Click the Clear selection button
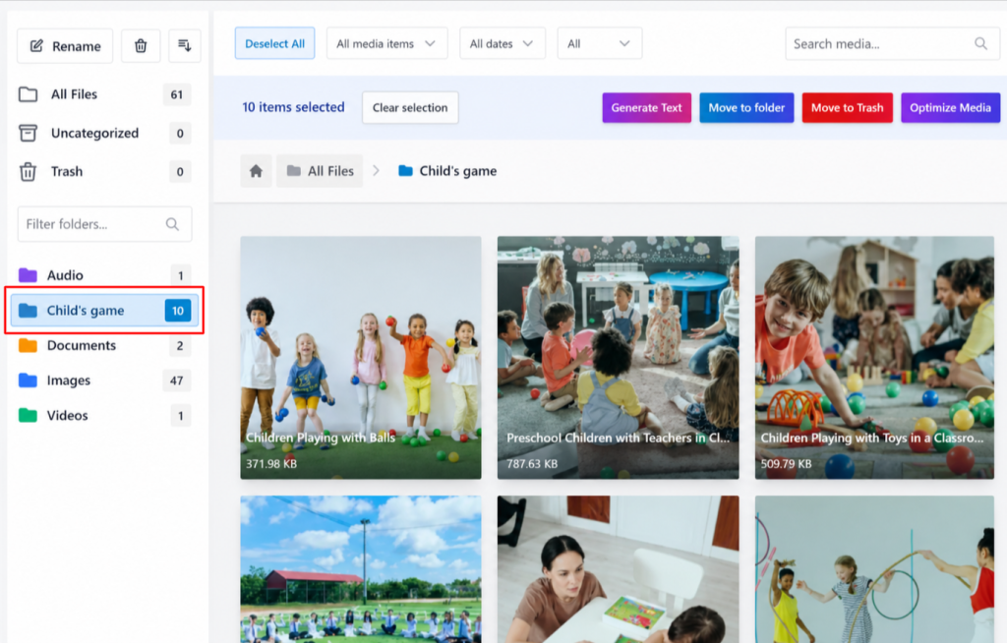The image size is (1007, 643). click(x=410, y=108)
